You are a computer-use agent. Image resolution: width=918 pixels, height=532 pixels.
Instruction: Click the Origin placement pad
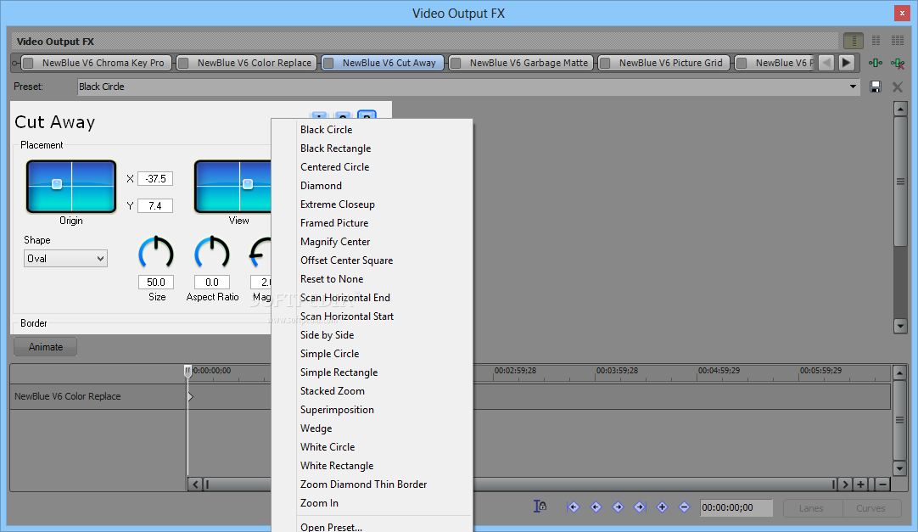71,187
